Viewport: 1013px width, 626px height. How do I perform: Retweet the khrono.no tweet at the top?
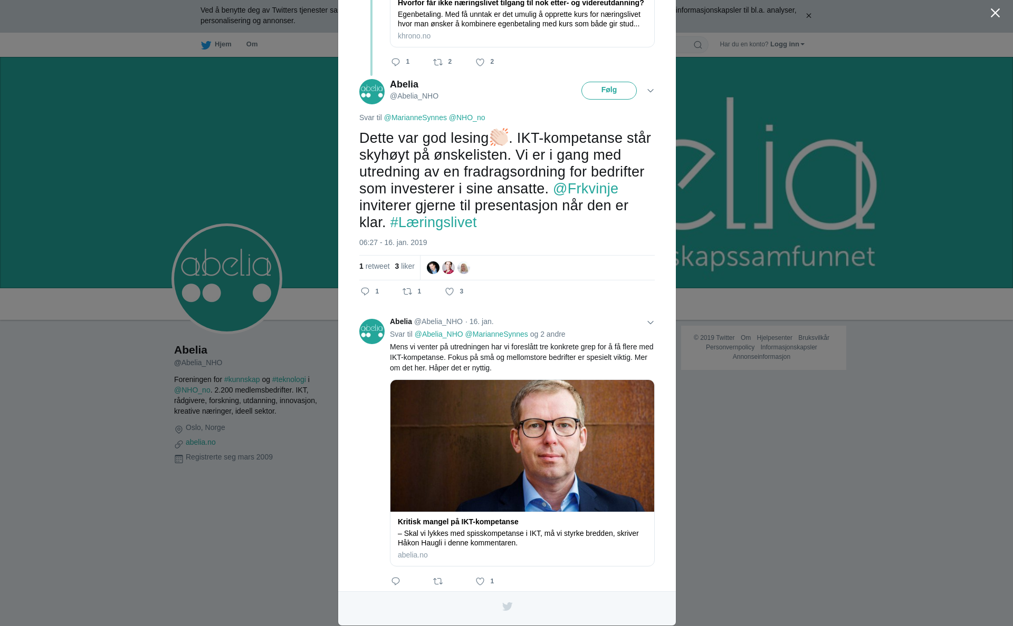click(x=438, y=62)
